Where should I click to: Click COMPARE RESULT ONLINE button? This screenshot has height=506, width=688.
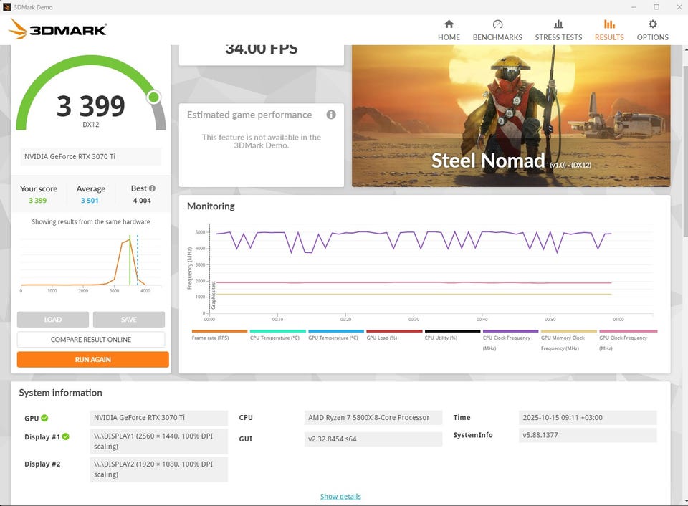click(91, 339)
